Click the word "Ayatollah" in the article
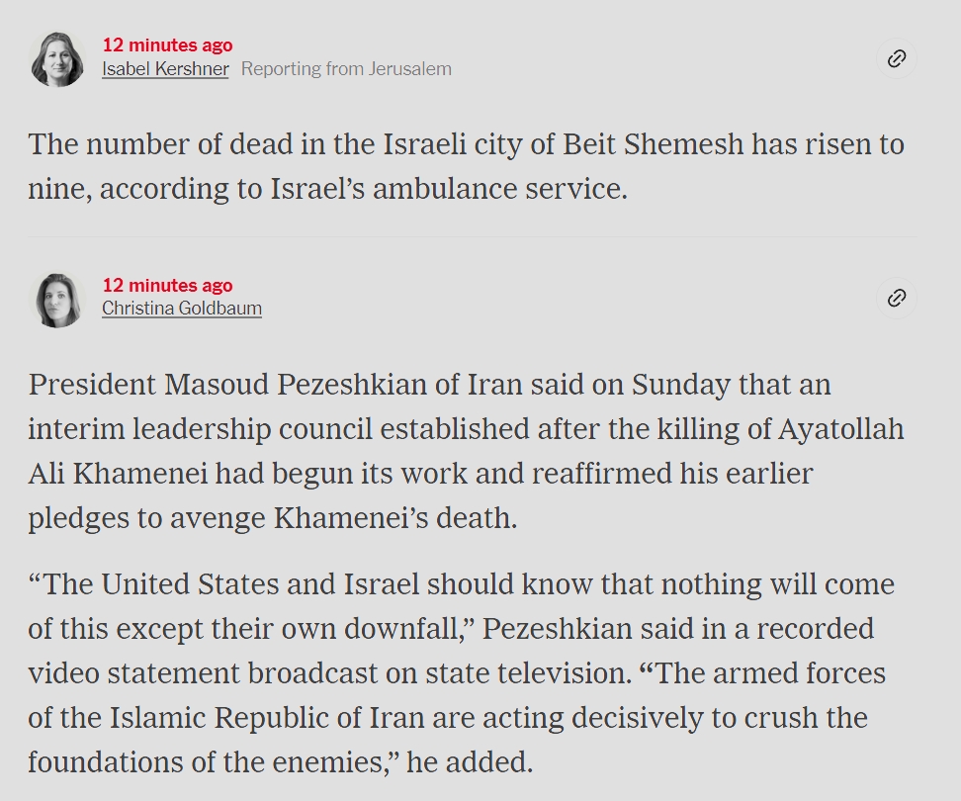The height and width of the screenshot is (801, 961). pos(841,429)
